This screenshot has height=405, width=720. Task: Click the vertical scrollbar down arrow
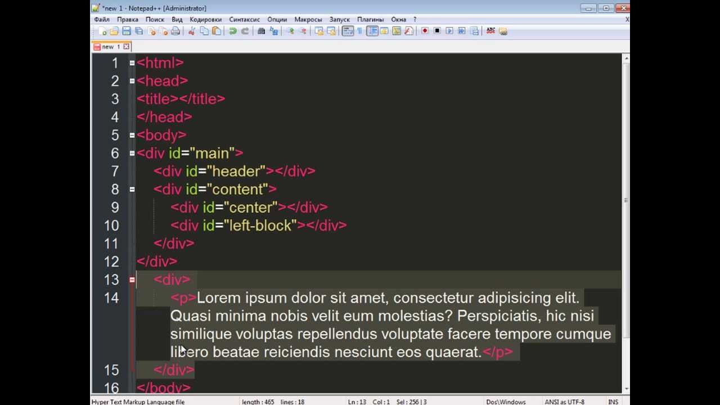(x=625, y=389)
